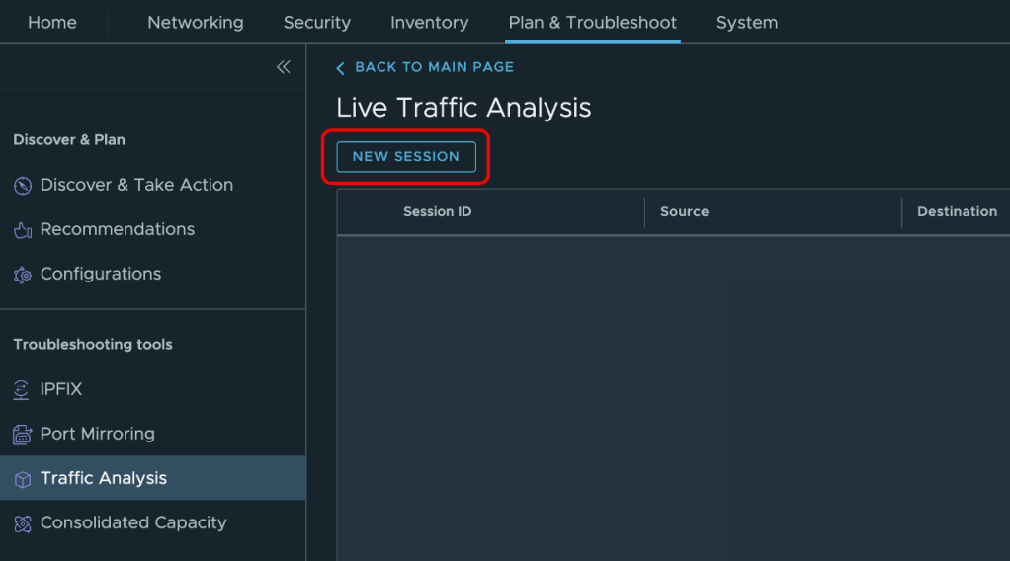This screenshot has width=1010, height=561.
Task: Go to the Inventory tab
Action: 429,22
